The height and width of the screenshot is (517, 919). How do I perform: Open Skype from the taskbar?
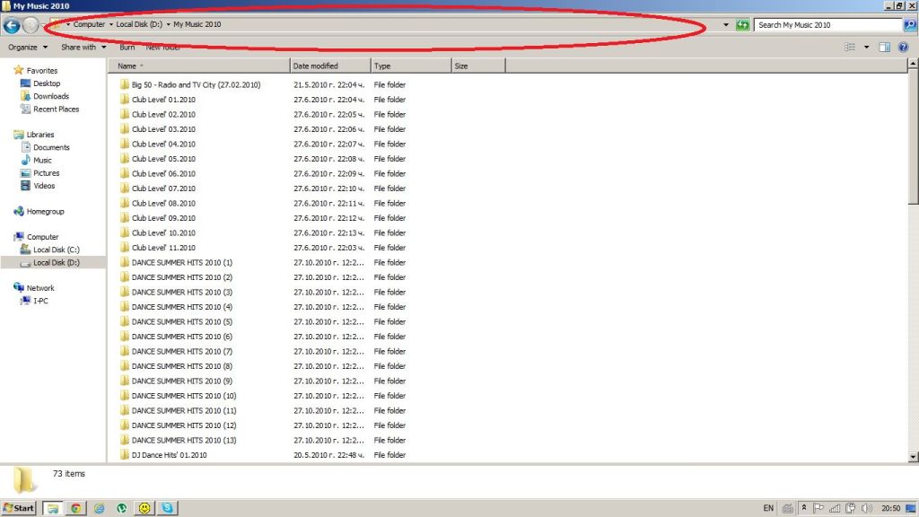[167, 508]
